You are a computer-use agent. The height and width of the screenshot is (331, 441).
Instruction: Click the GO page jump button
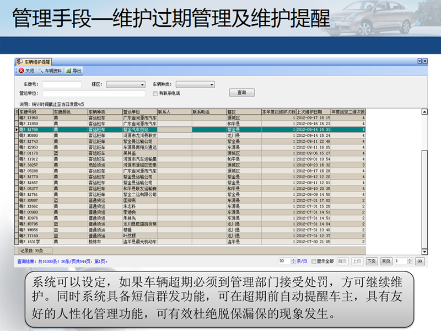(420, 261)
